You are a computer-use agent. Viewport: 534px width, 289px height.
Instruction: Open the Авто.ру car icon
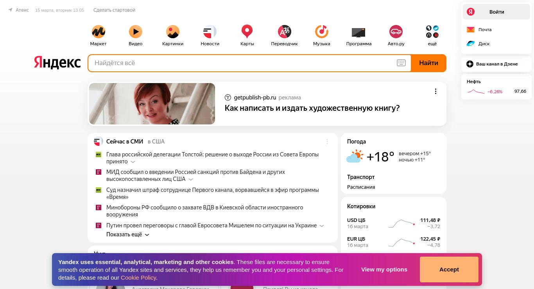[396, 32]
